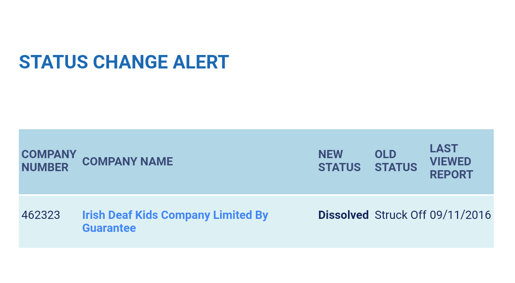The image size is (515, 283).
Task: Click the word OLD in status header
Action: (x=385, y=154)
